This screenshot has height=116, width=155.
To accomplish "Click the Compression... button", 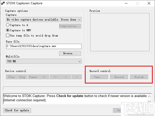I will point(70,26).
